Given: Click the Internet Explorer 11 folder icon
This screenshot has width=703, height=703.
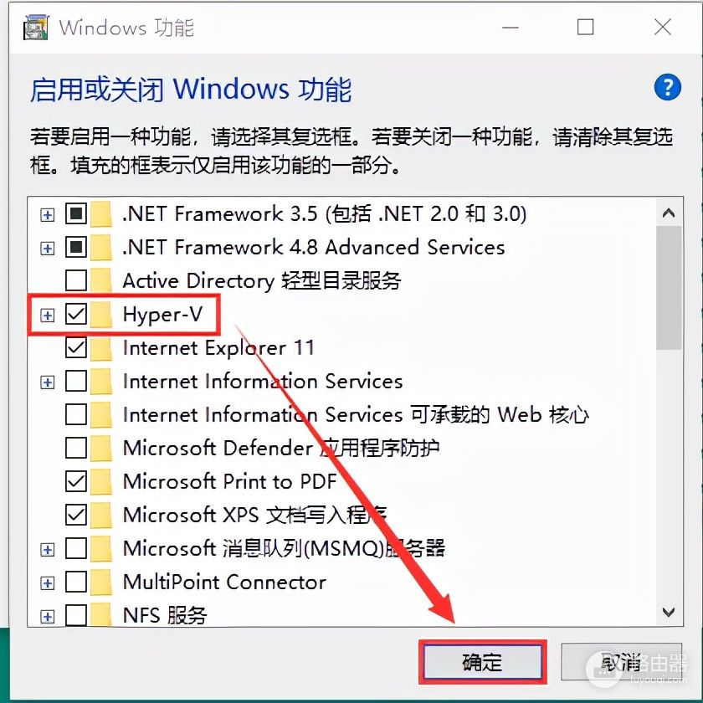Looking at the screenshot, I should click(101, 348).
